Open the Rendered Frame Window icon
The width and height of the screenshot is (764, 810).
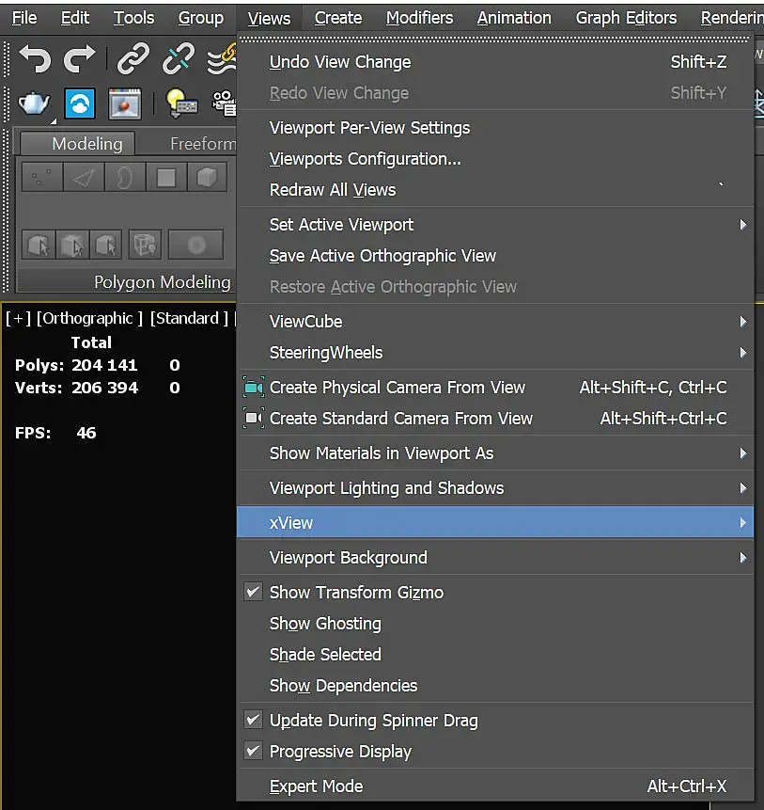(125, 103)
